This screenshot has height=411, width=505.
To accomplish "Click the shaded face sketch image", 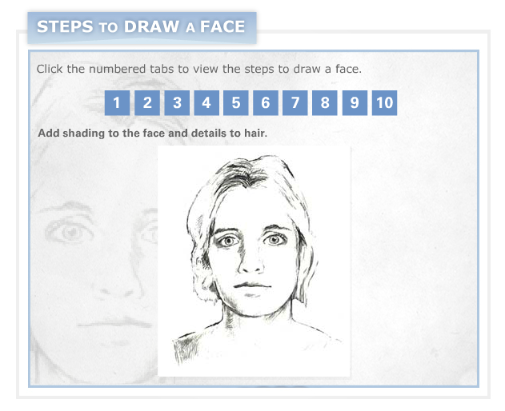I will coord(254,261).
